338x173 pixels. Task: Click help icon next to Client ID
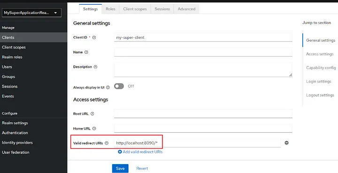click(94, 37)
